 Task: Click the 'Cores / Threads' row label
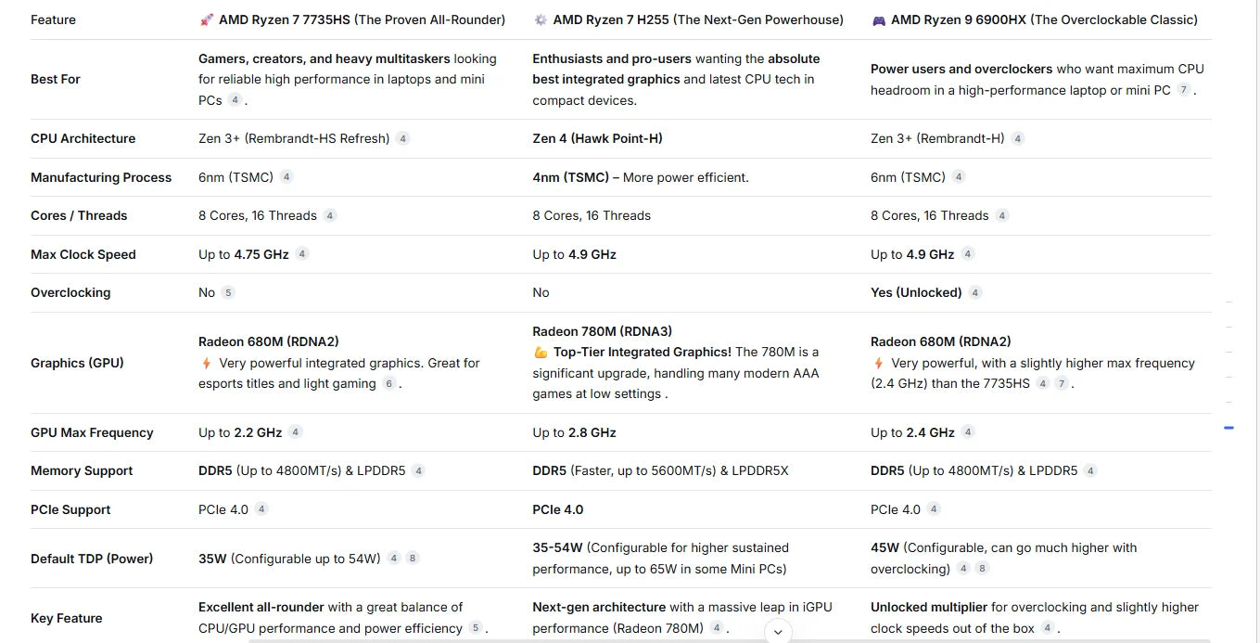(79, 215)
